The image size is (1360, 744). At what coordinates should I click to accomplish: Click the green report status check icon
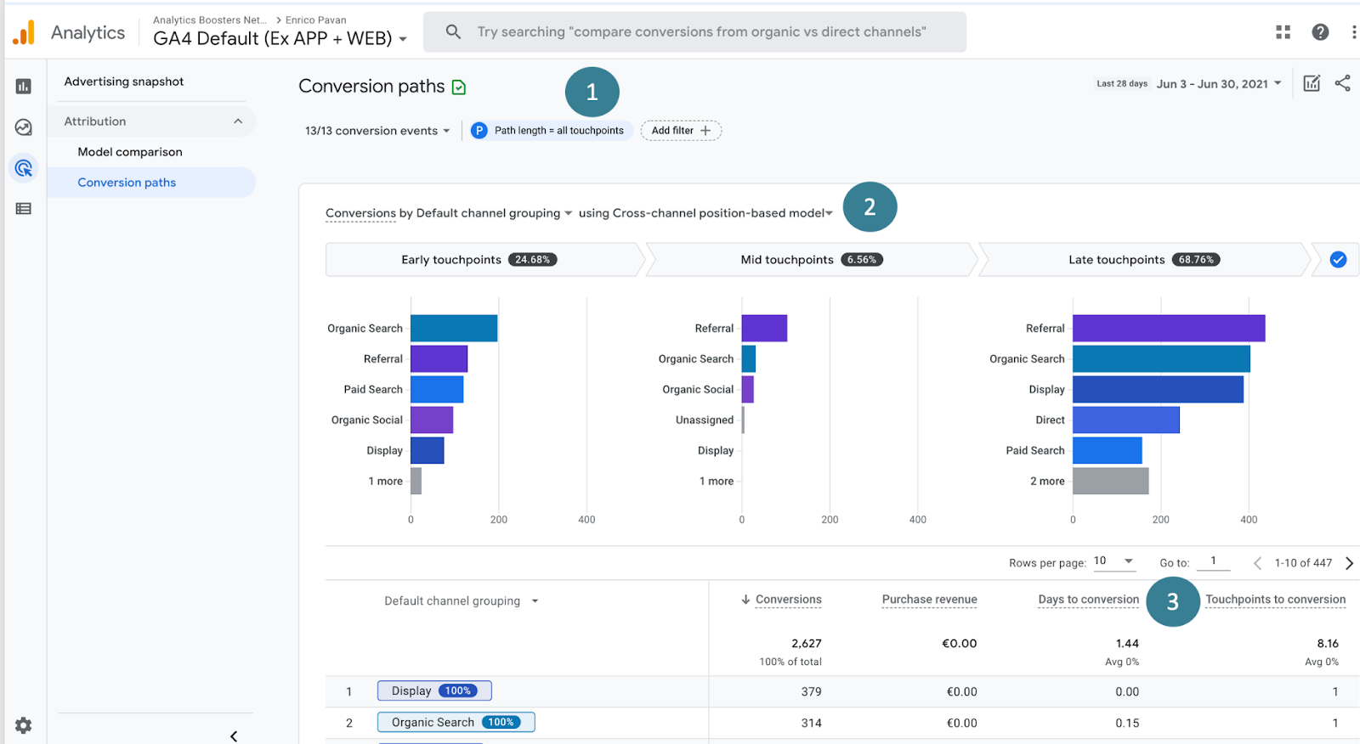pos(459,87)
